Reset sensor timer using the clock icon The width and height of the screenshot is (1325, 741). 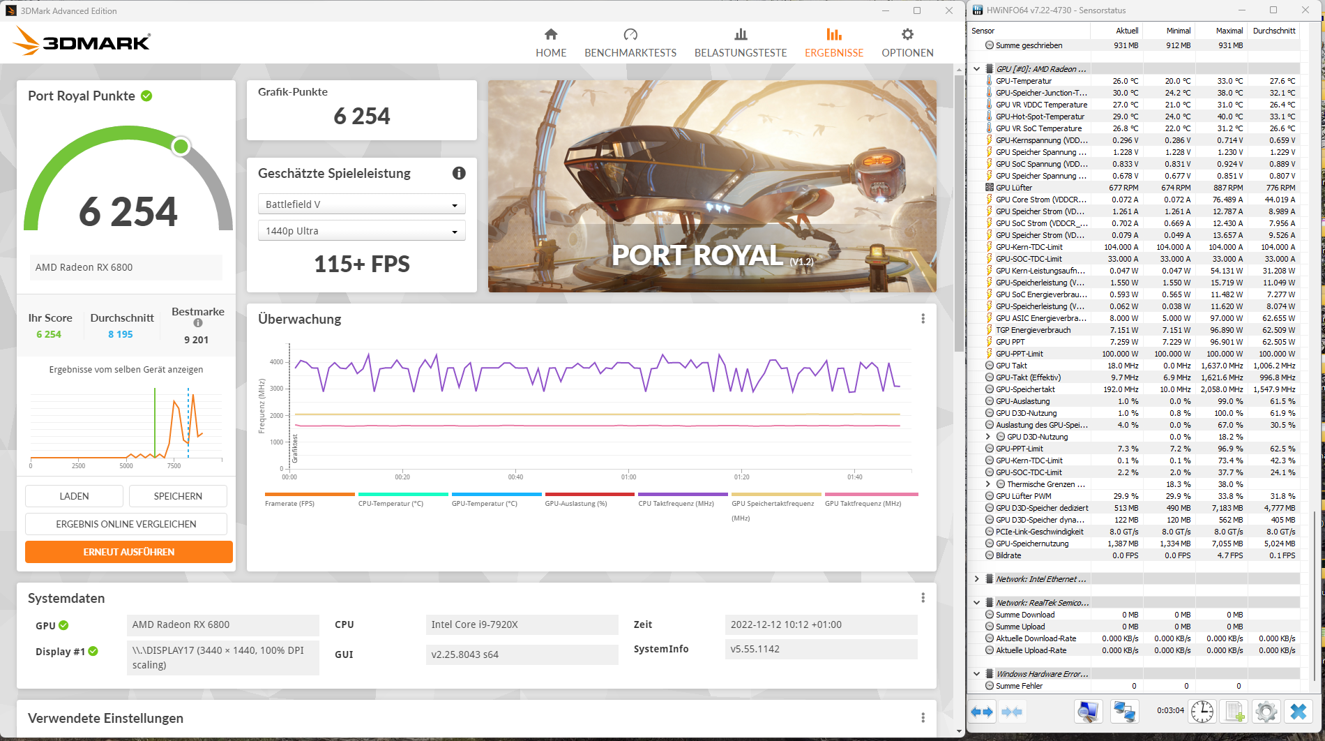tap(1202, 712)
